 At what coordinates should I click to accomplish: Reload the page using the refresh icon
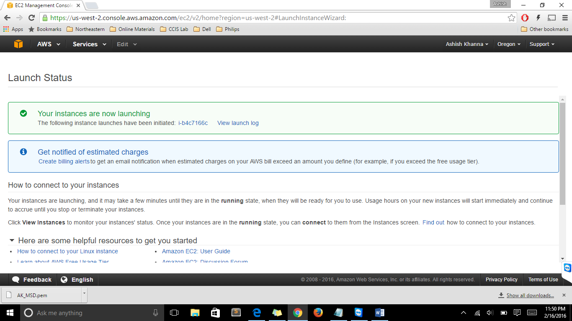coord(31,18)
